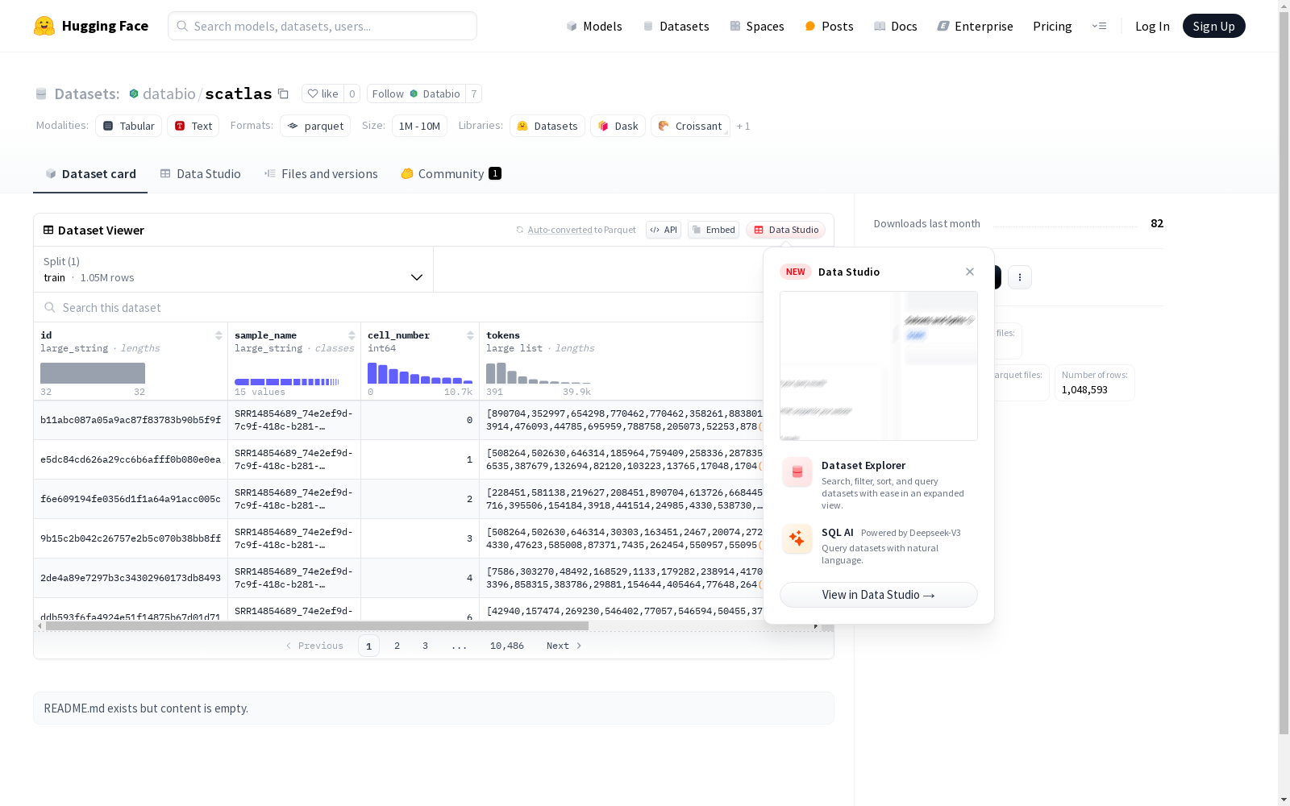Image resolution: width=1290 pixels, height=806 pixels.
Task: Open the Pricing page
Action: [x=1052, y=26]
